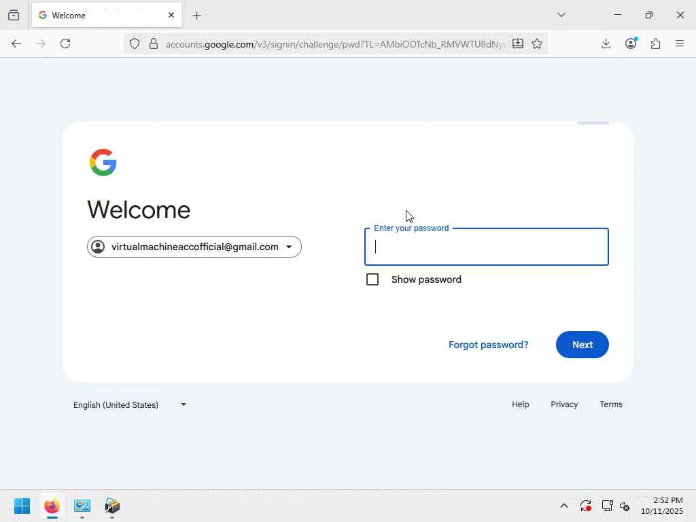Screen dimensions: 696x522
Task: Focus the Enter your password field
Action: [487, 247]
